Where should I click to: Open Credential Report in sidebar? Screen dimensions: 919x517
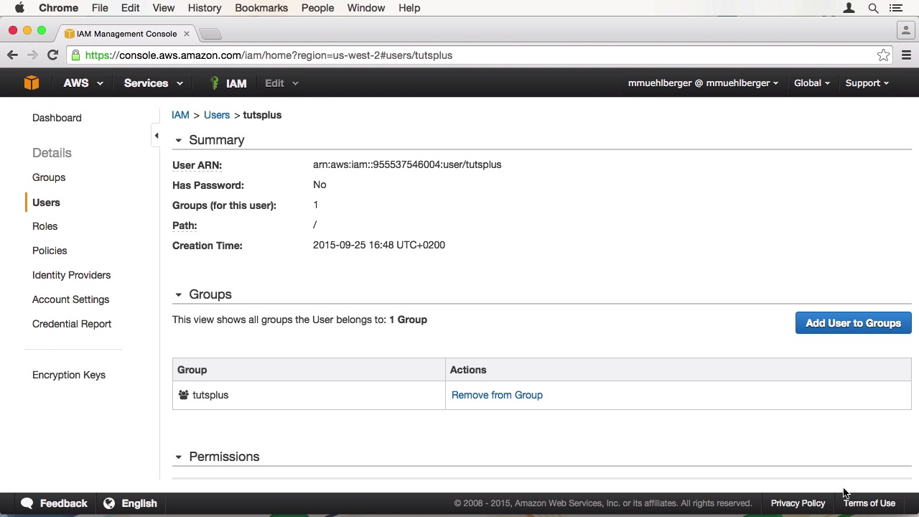click(72, 324)
